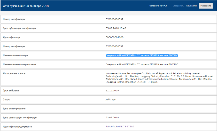
Task: Click the Срок действия date 31.12.2025
Action: [112, 90]
